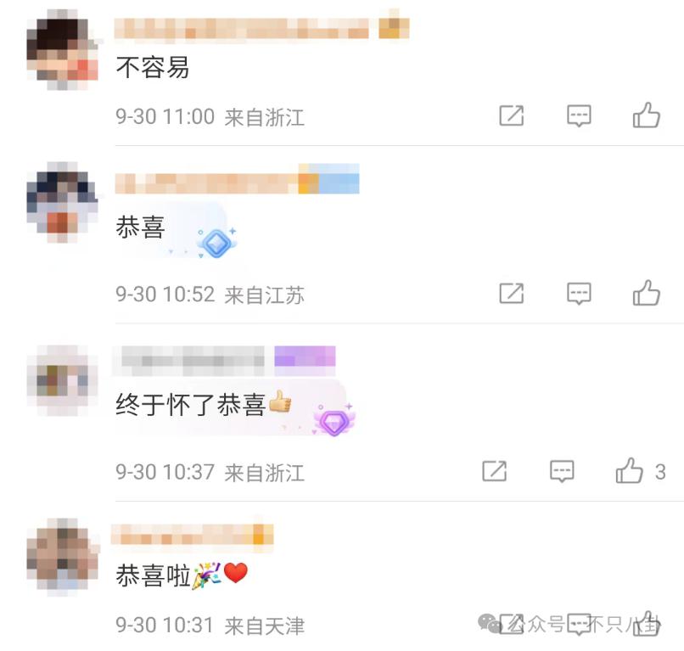Tap the blue diamond badge beside 恭喜
Viewport: 684px width, 651px height.
pyautogui.click(x=216, y=243)
